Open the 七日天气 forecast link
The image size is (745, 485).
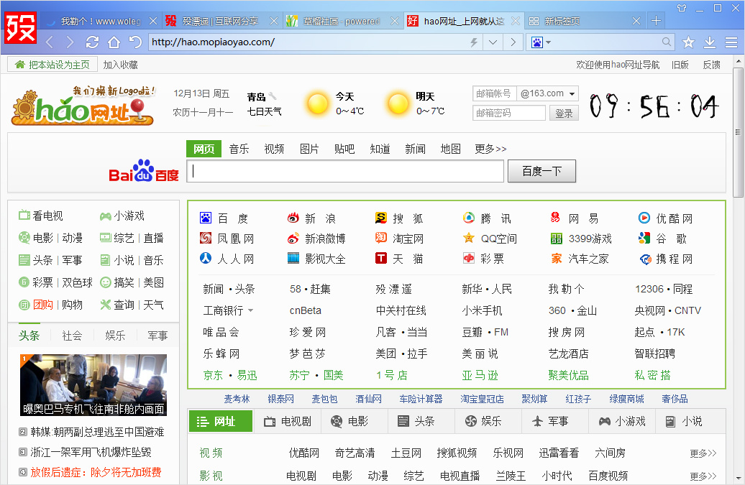[x=264, y=111]
